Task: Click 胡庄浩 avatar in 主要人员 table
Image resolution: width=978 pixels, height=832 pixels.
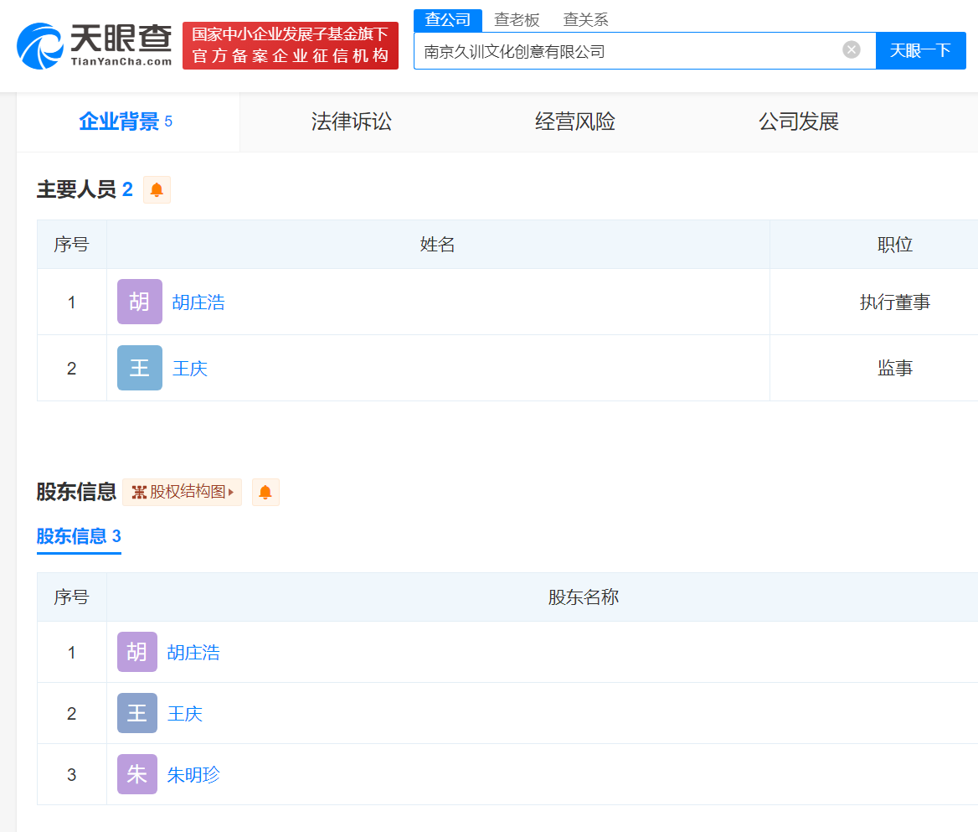Action: [x=139, y=302]
